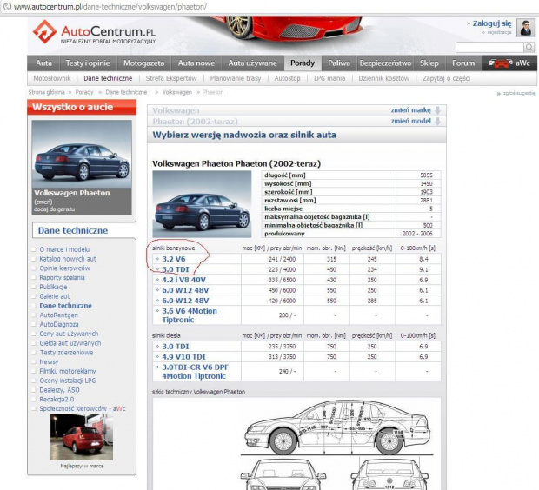Open the 6.0 W12 48V 450 KM link
Viewport: 539px width, 490px height.
pos(185,290)
